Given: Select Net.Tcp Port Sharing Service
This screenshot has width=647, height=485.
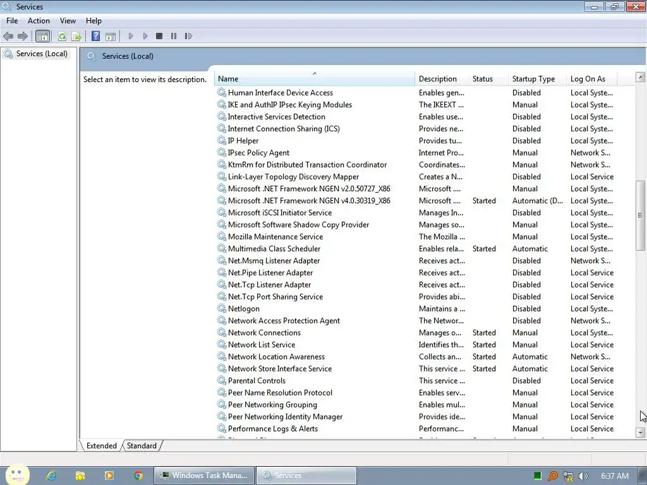Looking at the screenshot, I should click(275, 297).
